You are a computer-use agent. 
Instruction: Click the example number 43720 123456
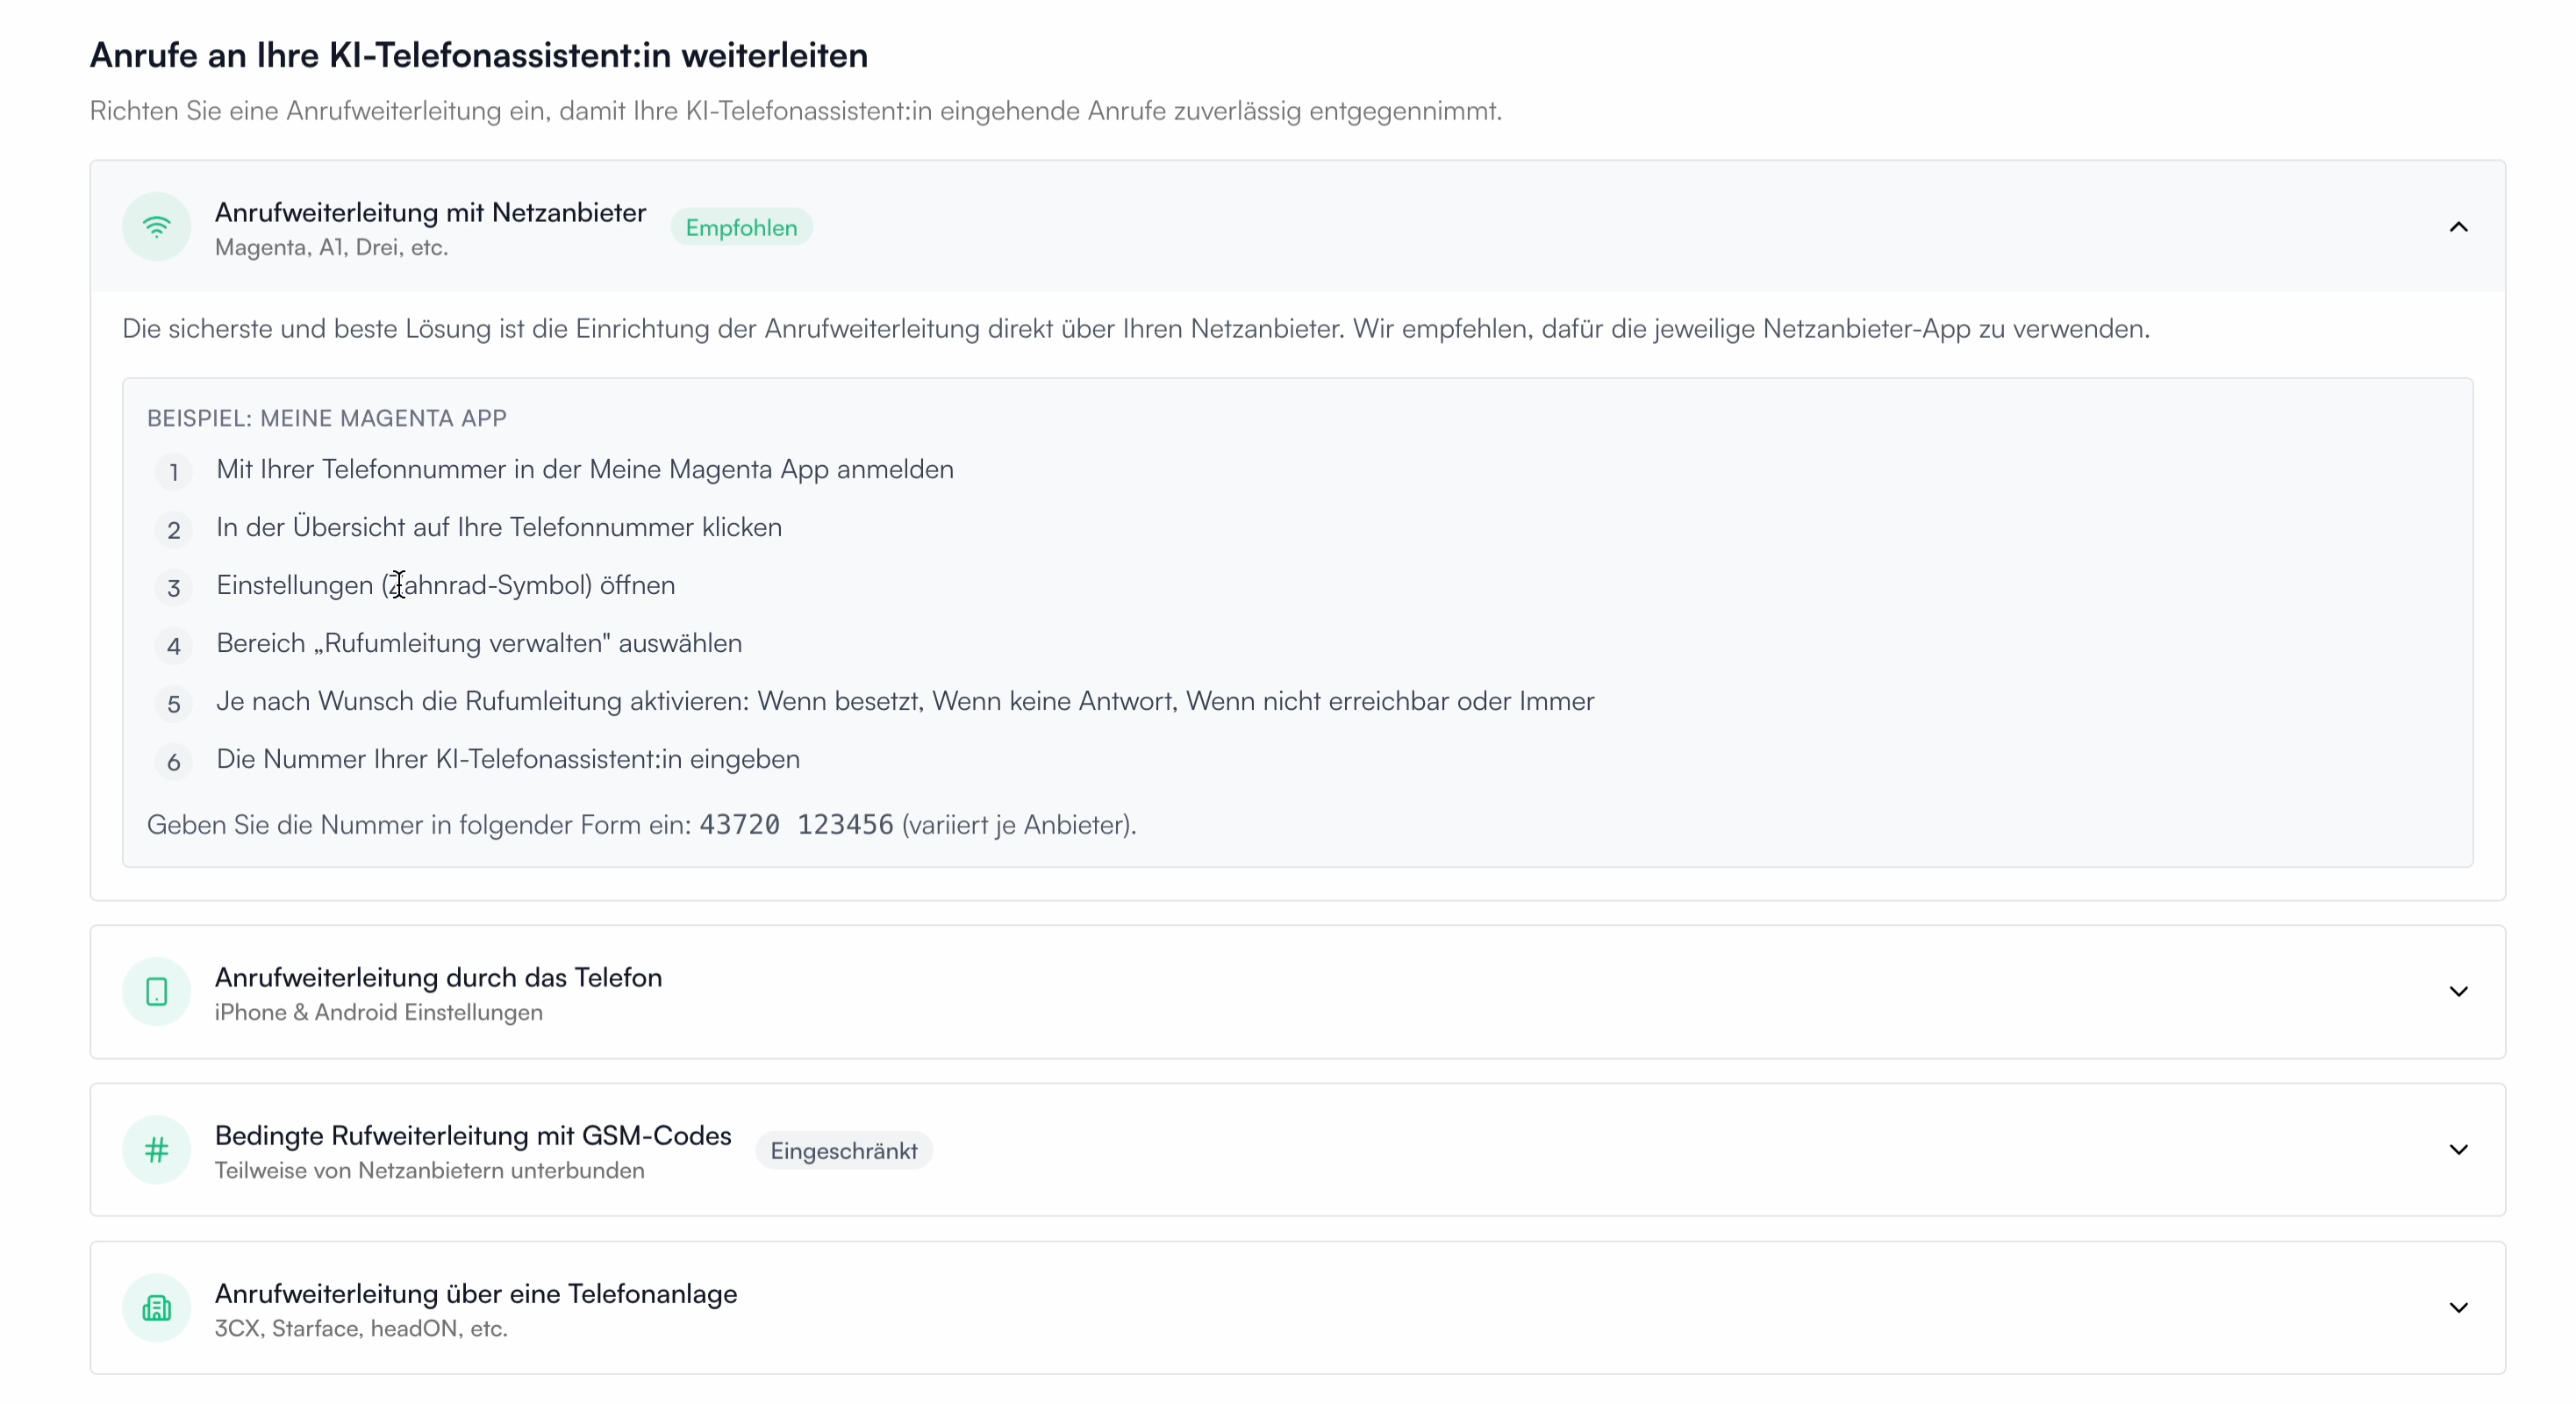pos(796,825)
